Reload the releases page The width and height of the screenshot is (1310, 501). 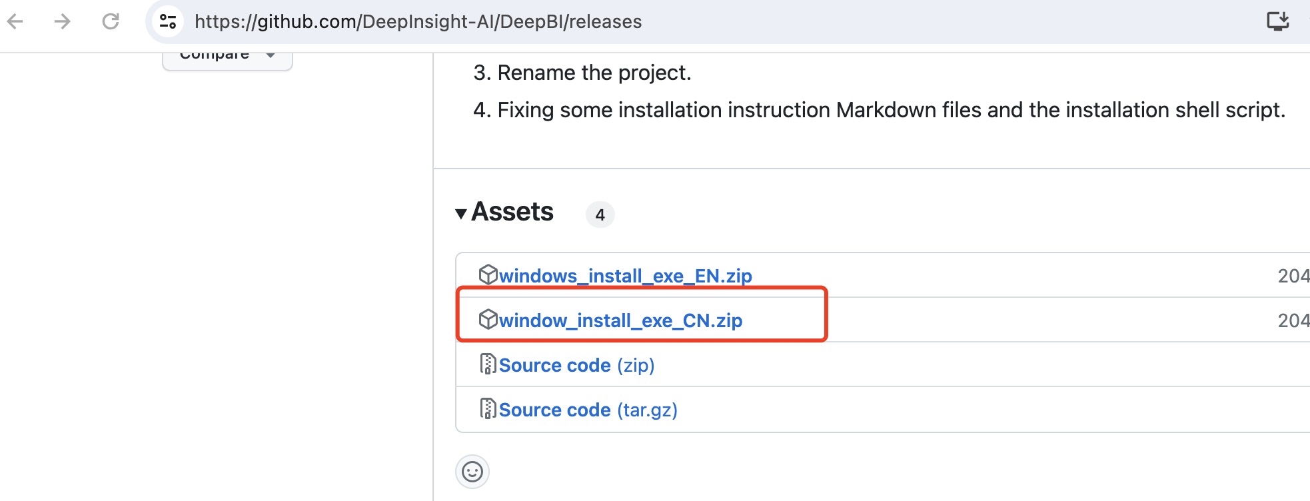[x=111, y=21]
